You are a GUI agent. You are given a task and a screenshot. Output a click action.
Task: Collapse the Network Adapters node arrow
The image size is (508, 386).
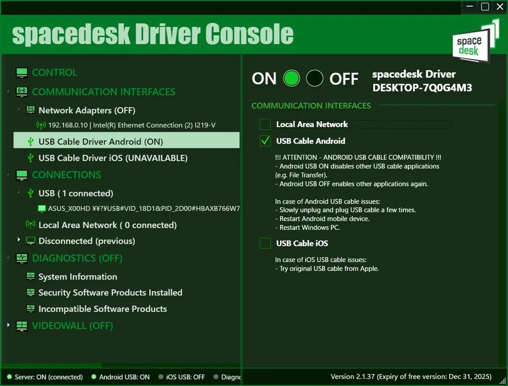tap(18, 109)
